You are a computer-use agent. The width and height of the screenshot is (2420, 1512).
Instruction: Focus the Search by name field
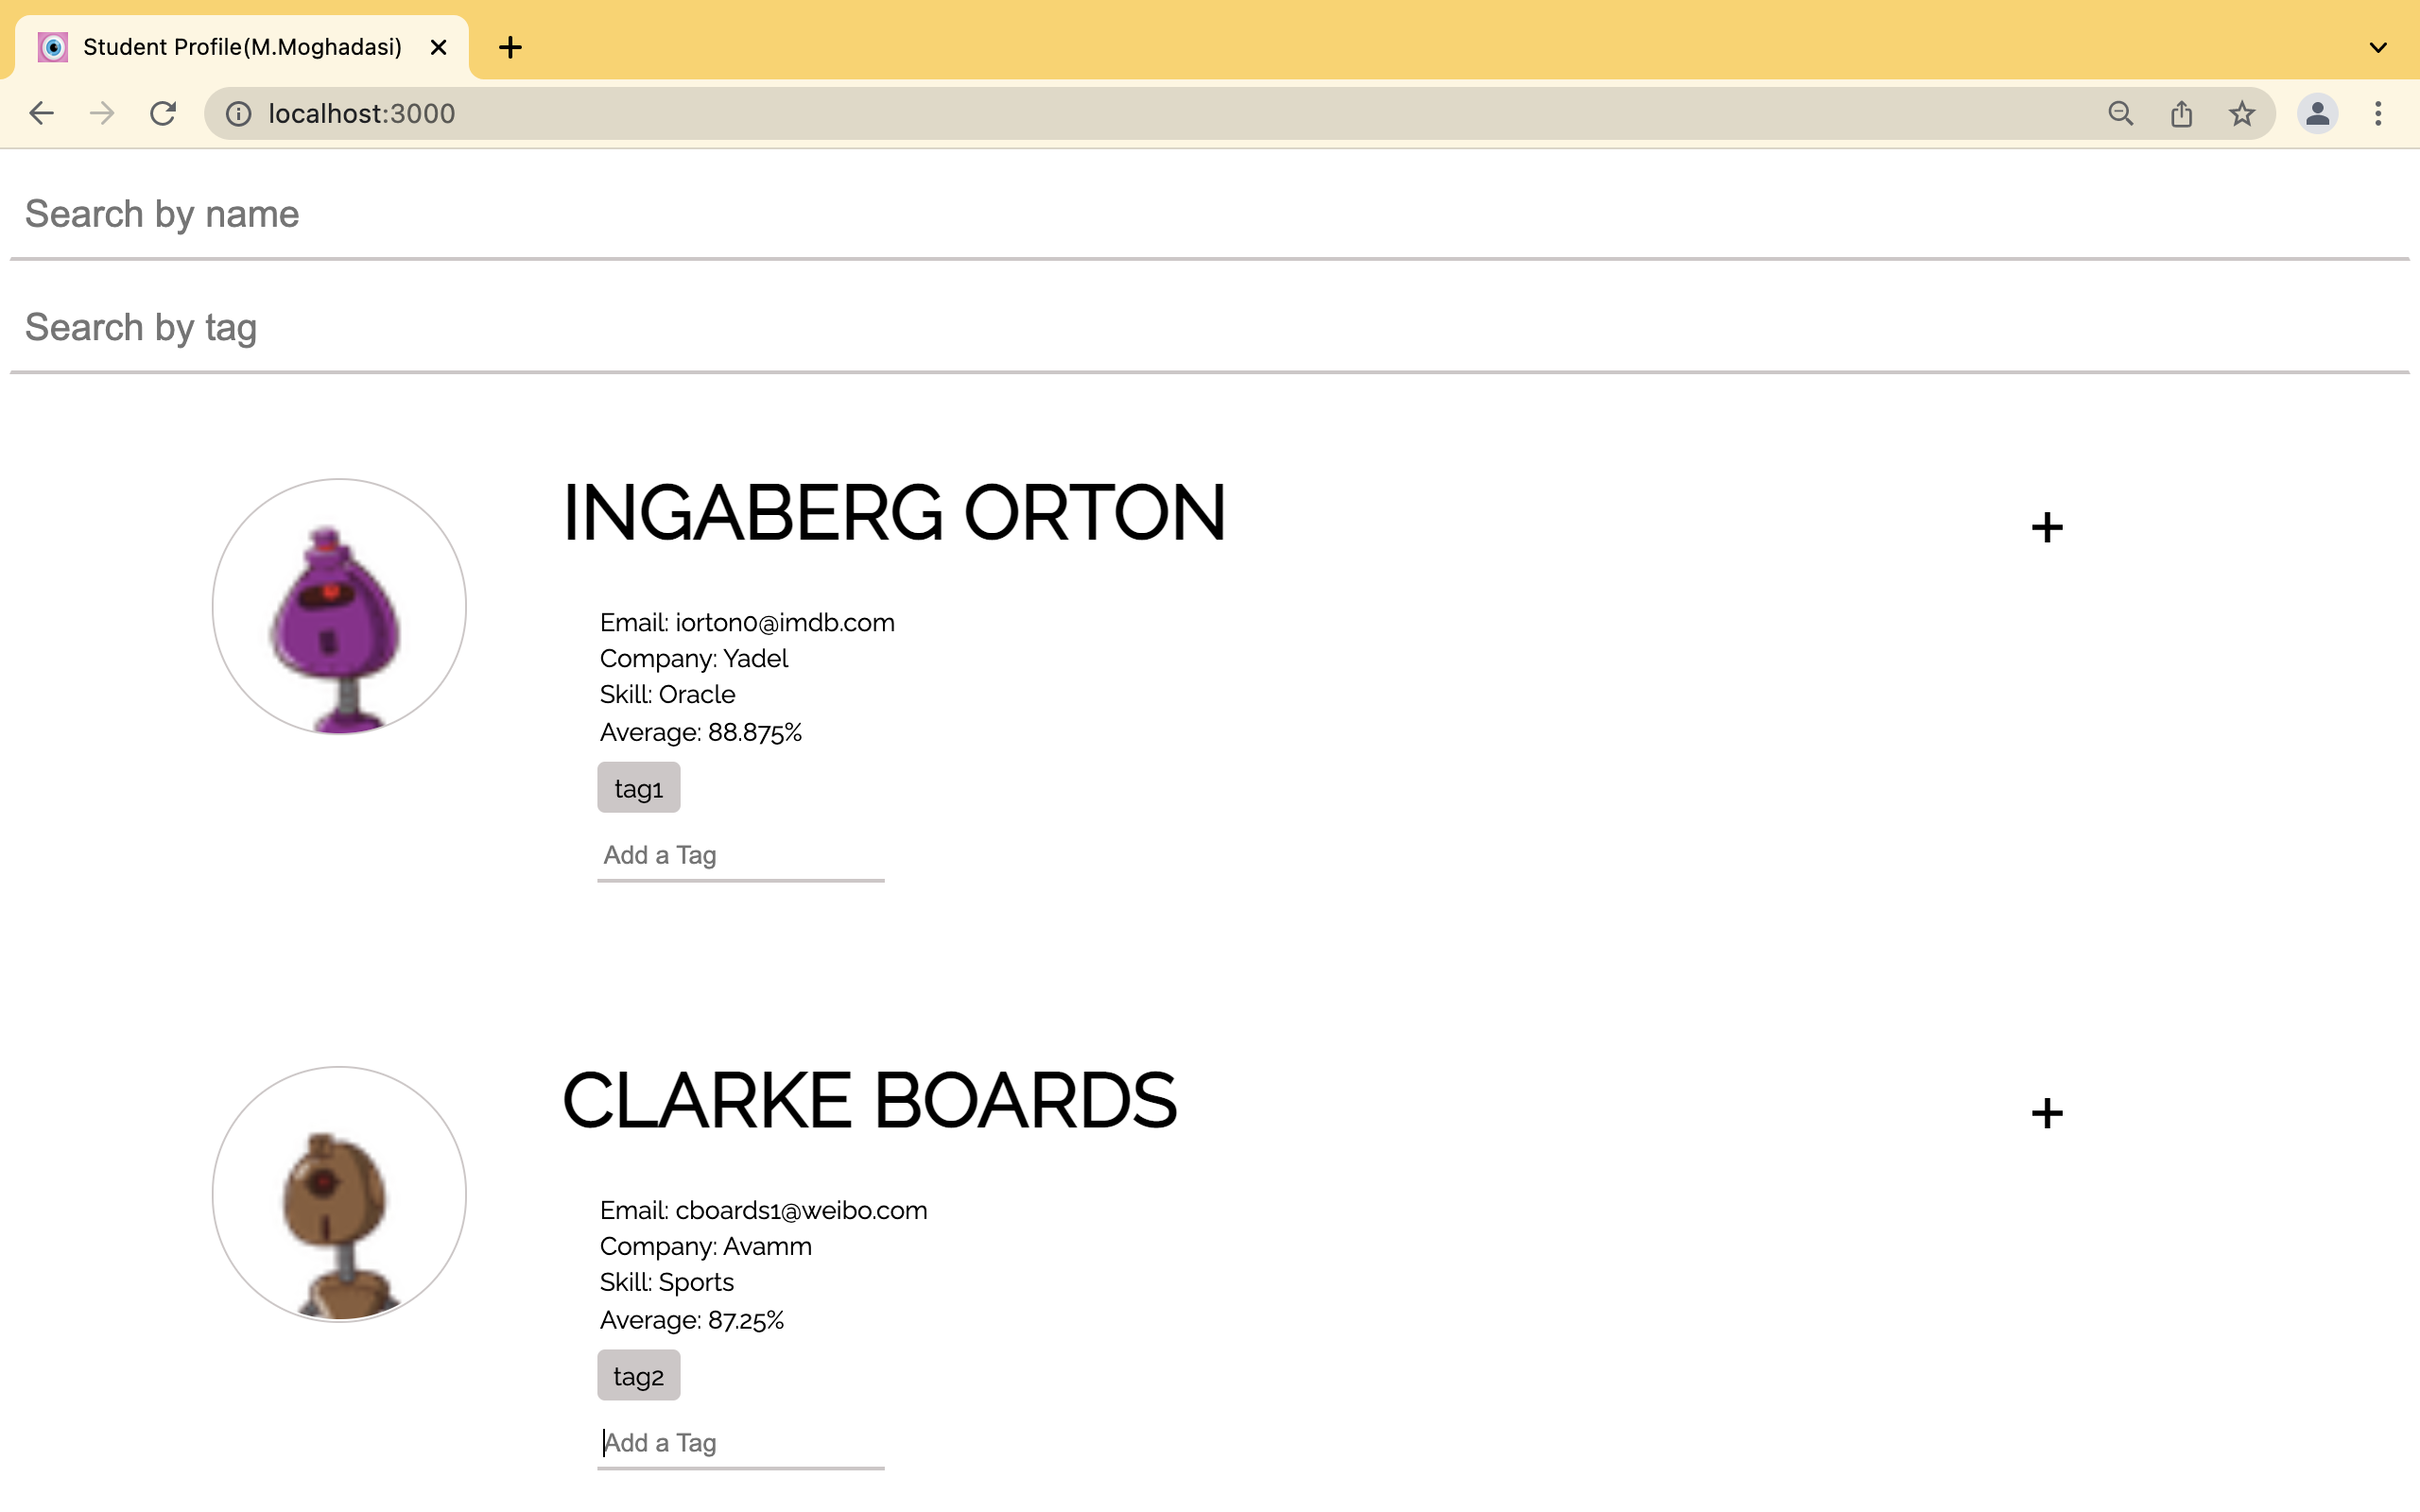pyautogui.click(x=1209, y=215)
